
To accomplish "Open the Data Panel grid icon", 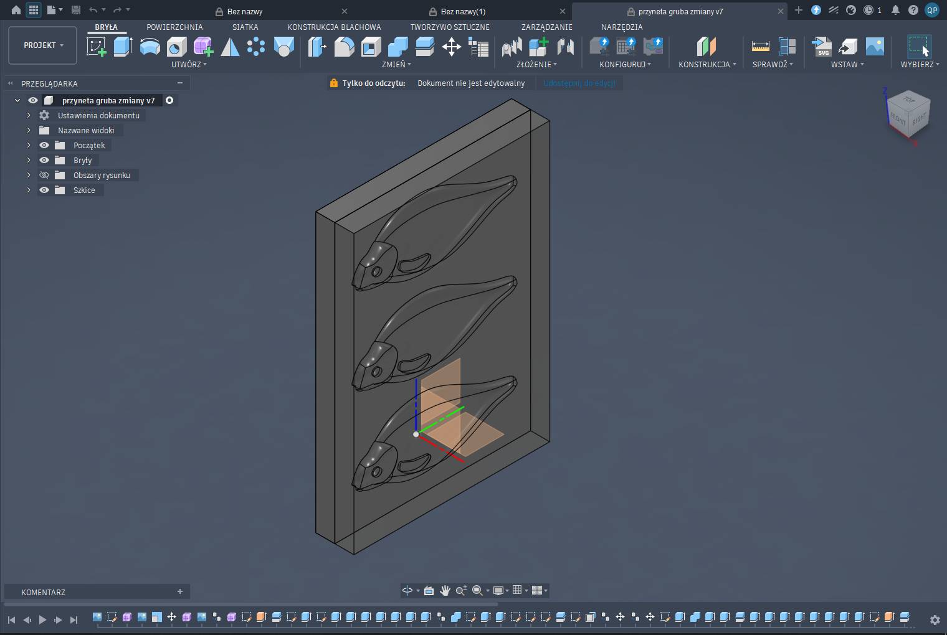I will [34, 10].
